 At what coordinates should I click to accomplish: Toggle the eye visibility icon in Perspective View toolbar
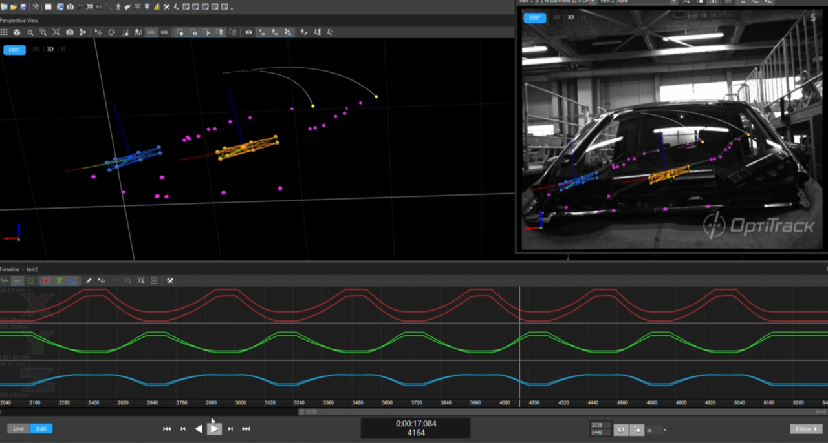[x=248, y=32]
